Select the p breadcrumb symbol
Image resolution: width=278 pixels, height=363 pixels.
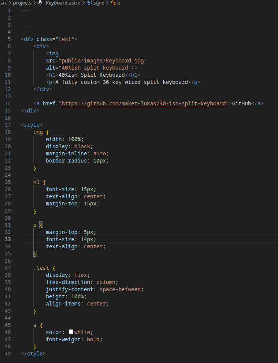coord(119,3)
